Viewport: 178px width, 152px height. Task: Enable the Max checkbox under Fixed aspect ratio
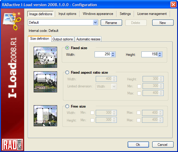tap(139, 93)
